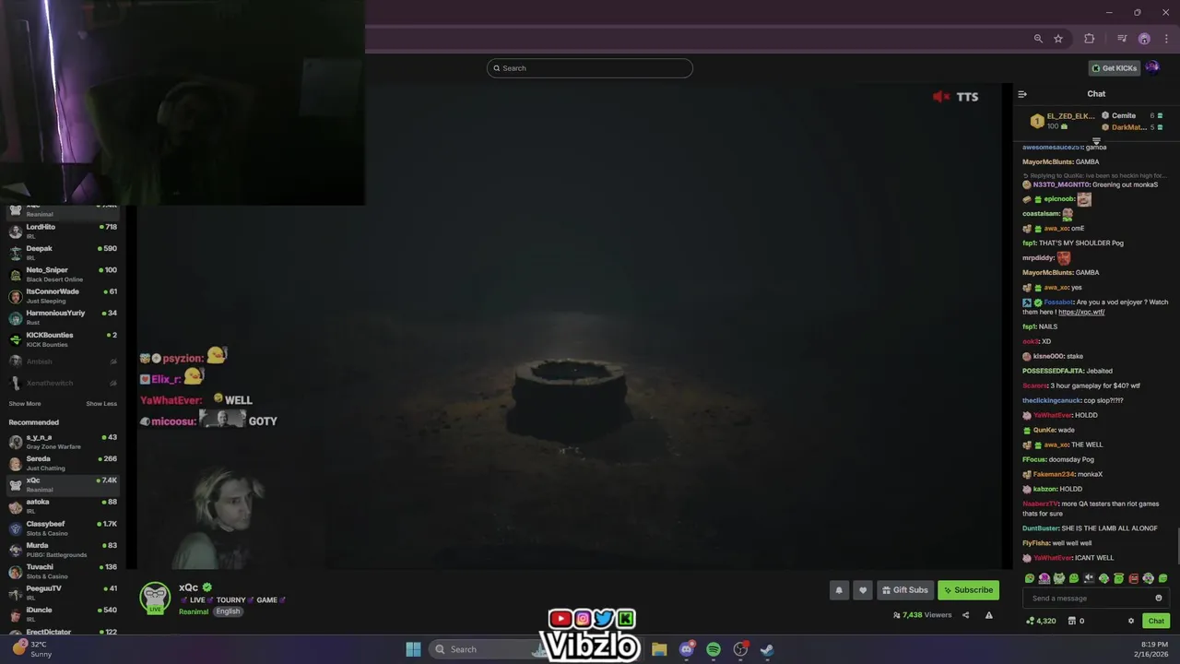The width and height of the screenshot is (1180, 664).
Task: Open the https://xqc.wtf/ link in chat
Action: click(1081, 313)
